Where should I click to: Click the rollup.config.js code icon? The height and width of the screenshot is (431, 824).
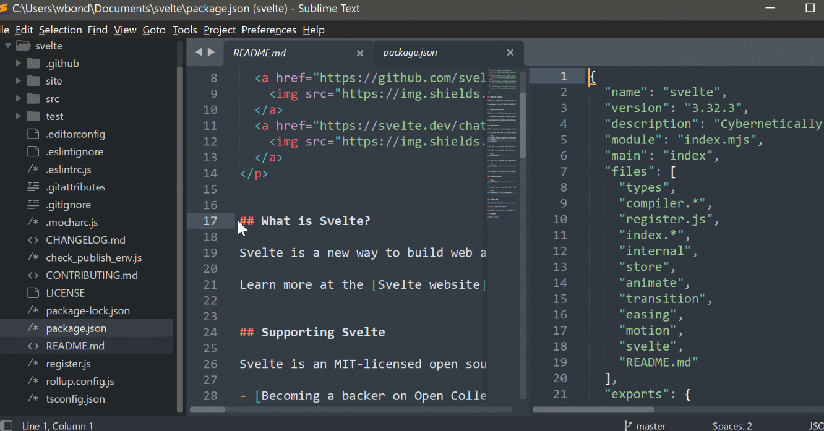point(33,381)
